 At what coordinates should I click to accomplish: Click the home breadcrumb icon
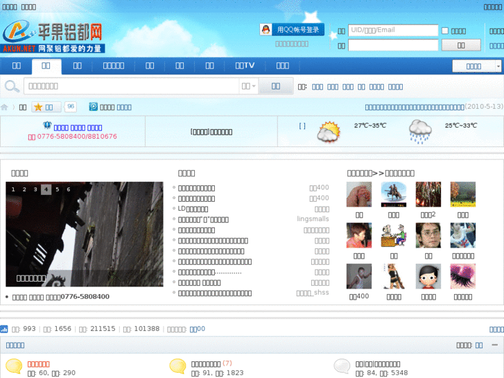click(4, 107)
